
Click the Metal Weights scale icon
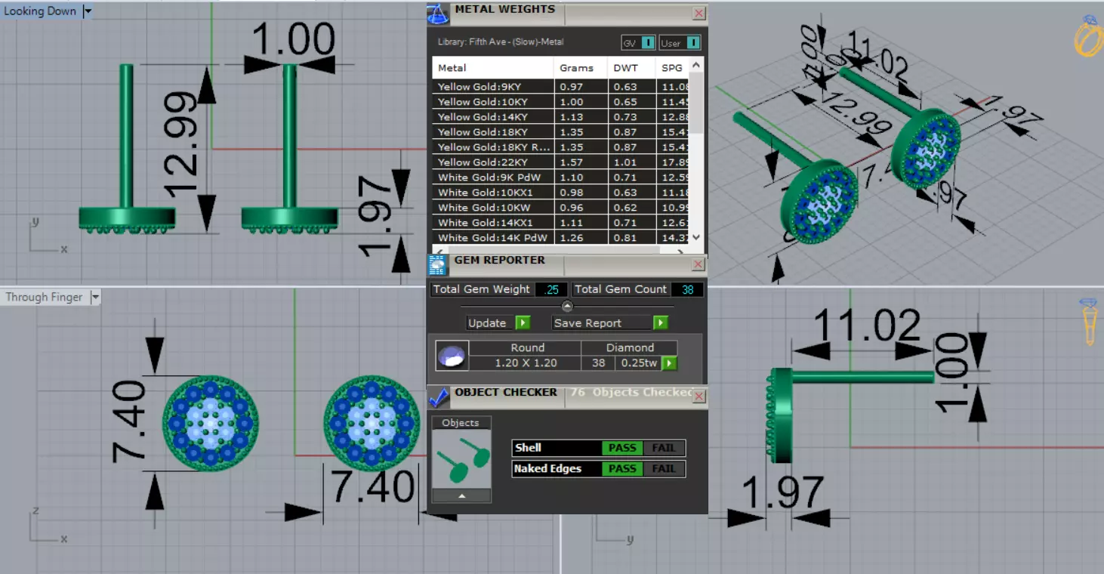coord(437,13)
